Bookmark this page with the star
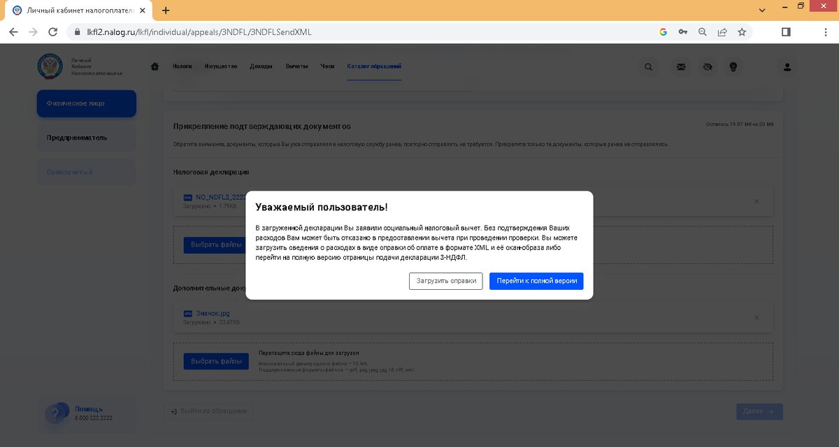The width and height of the screenshot is (839, 447). [x=742, y=32]
